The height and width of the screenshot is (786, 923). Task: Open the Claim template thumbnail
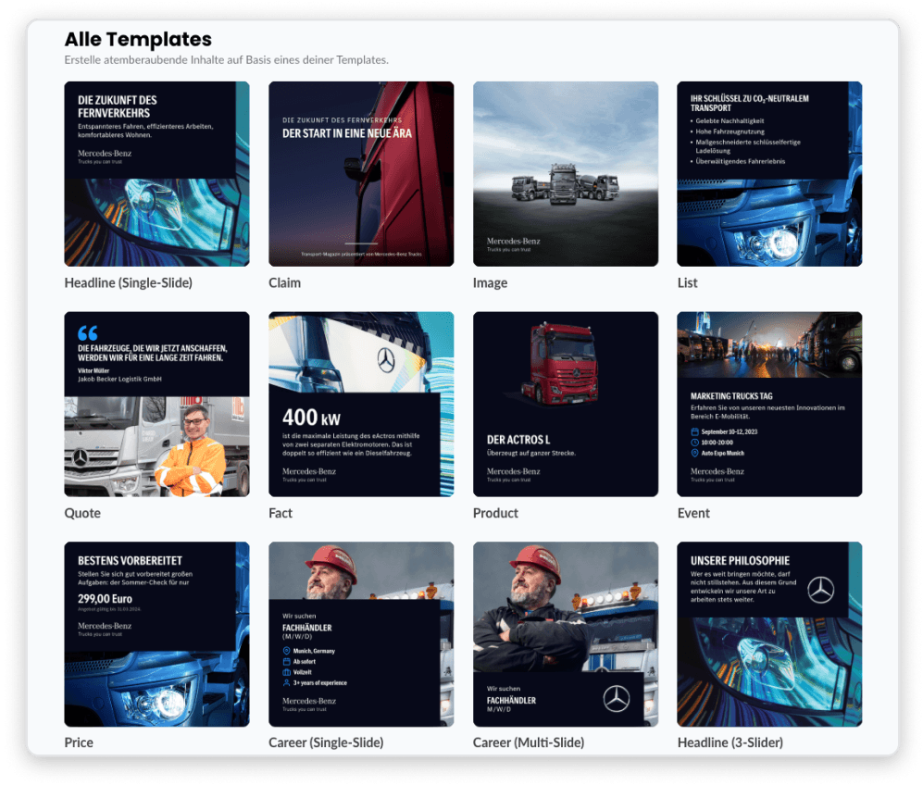361,174
